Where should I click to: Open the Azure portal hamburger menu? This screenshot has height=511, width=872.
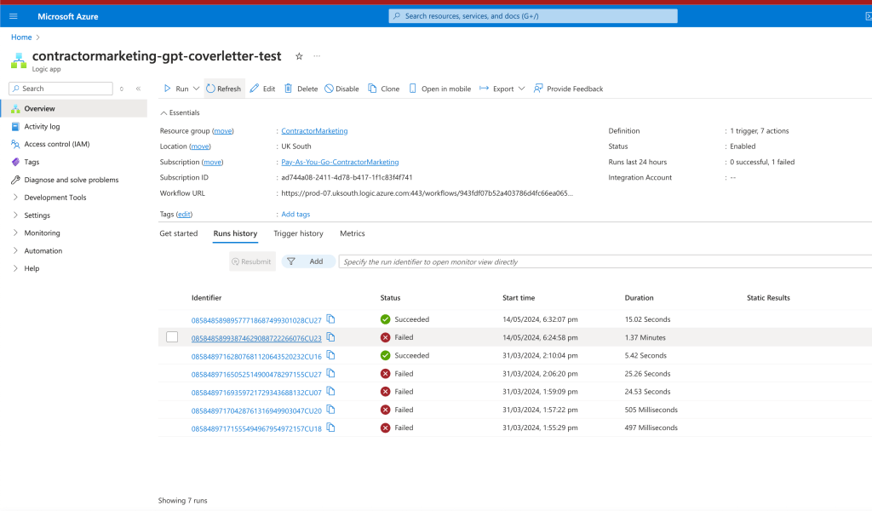14,16
